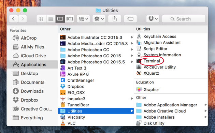Expand the ioquake3 arrow
Image resolution: width=215 pixels, height=133 pixels.
click(132, 99)
